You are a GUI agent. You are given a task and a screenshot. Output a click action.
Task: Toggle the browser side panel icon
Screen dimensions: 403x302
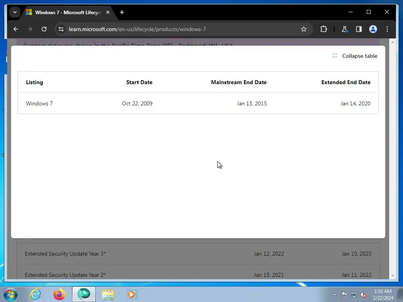(x=359, y=29)
